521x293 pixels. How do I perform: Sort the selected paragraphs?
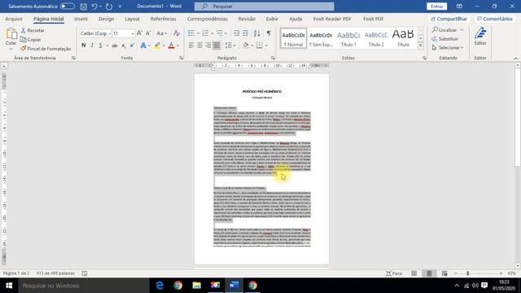(x=257, y=33)
